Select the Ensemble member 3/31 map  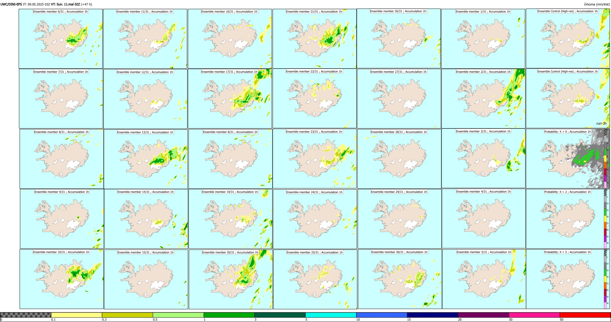coord(483,158)
